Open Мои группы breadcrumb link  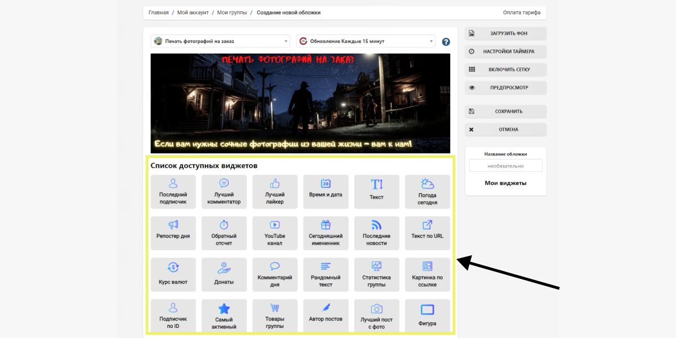tap(232, 12)
